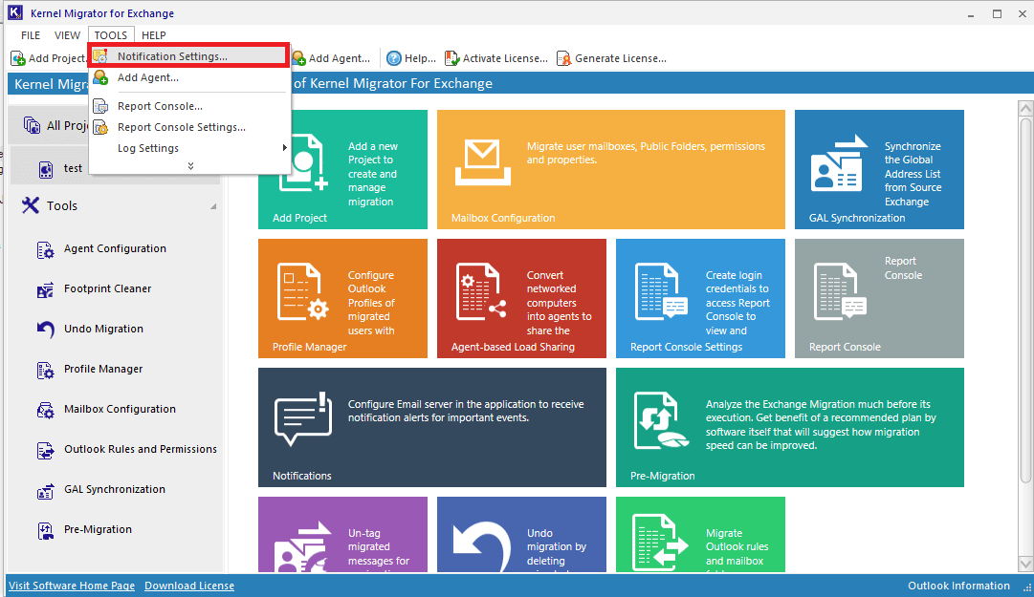The width and height of the screenshot is (1034, 597).
Task: Click the TOOLS menu tab
Action: (x=111, y=35)
